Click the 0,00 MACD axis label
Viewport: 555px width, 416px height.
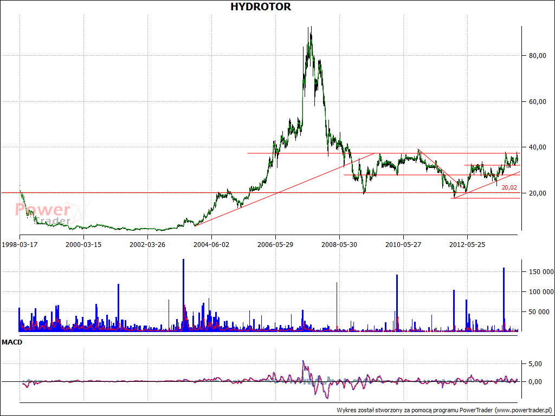[534, 382]
